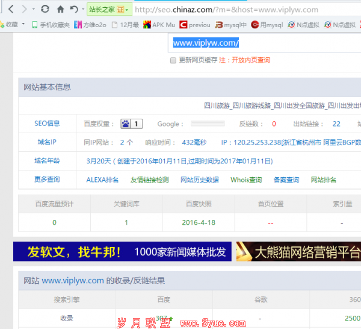Open the second N点虚拟 bookmark
This screenshot has height=329, width=361.
[x=340, y=25]
